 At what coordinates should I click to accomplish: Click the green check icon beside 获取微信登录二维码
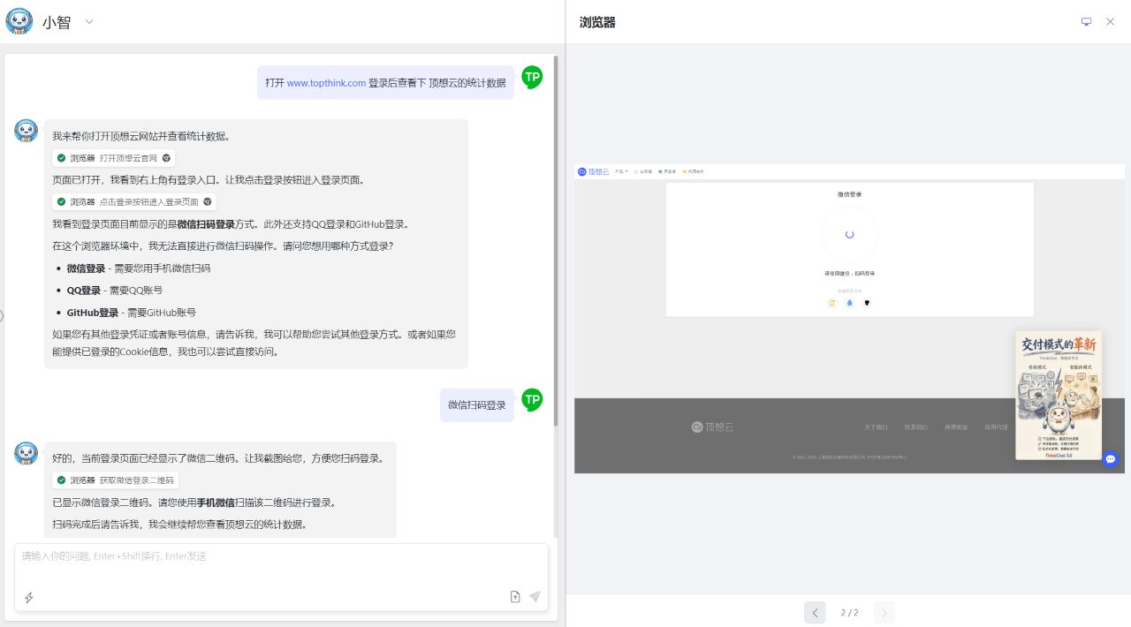pyautogui.click(x=61, y=480)
